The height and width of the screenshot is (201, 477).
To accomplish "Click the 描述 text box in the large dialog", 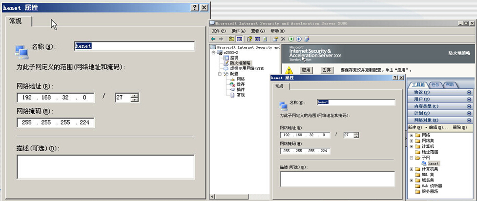I will coord(105,167).
